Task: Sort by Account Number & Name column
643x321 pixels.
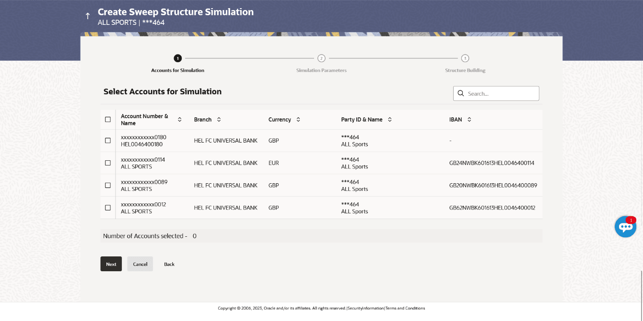Action: (180, 120)
